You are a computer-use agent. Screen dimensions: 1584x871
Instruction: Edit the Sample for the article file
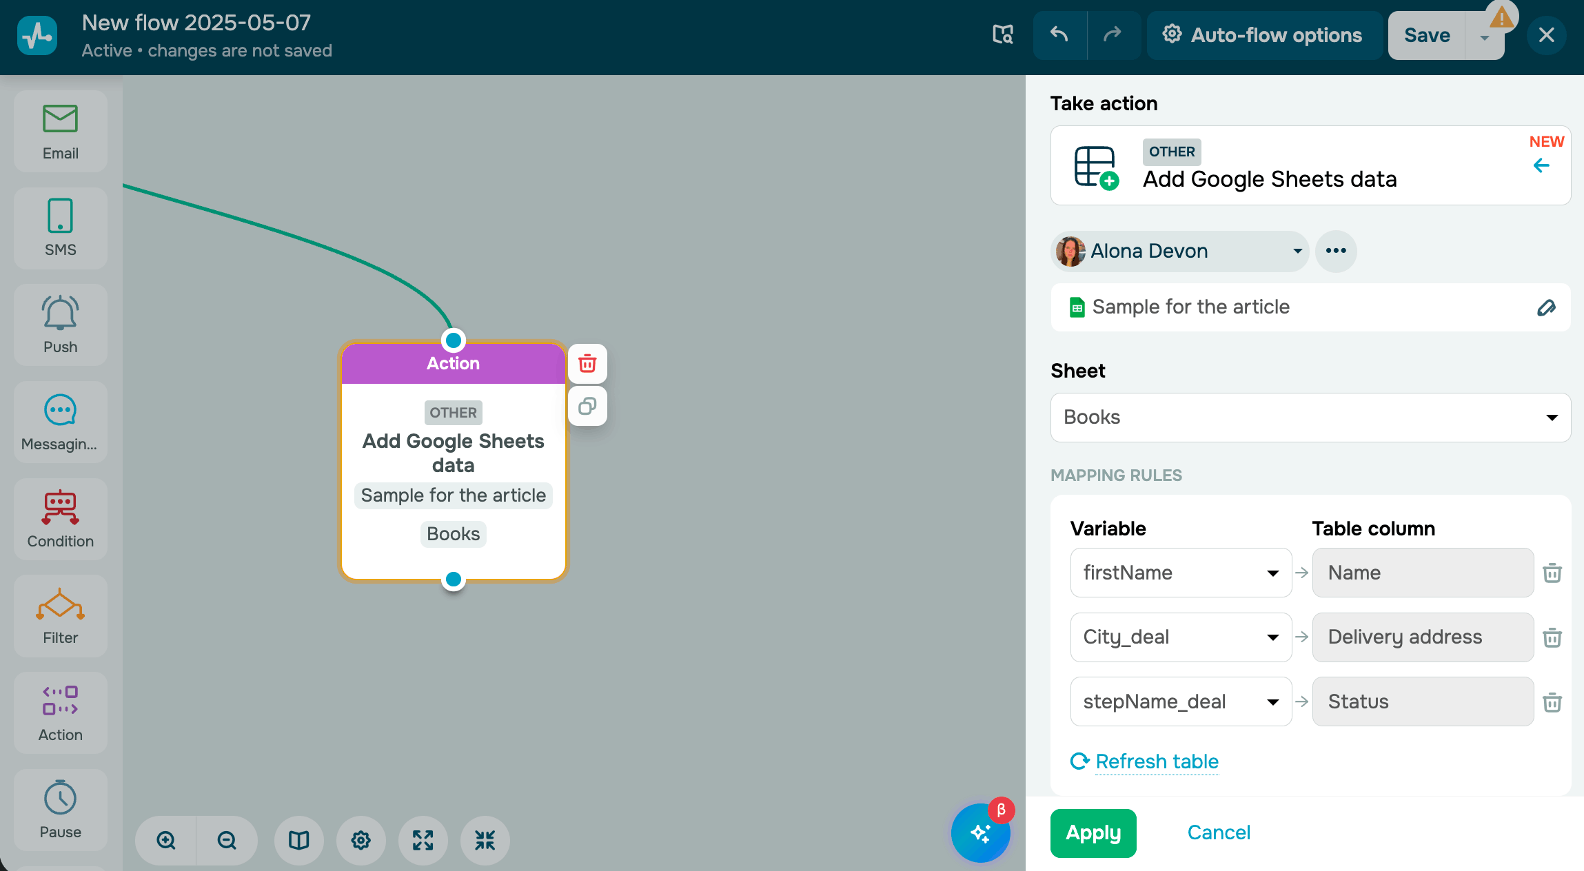pyautogui.click(x=1546, y=307)
